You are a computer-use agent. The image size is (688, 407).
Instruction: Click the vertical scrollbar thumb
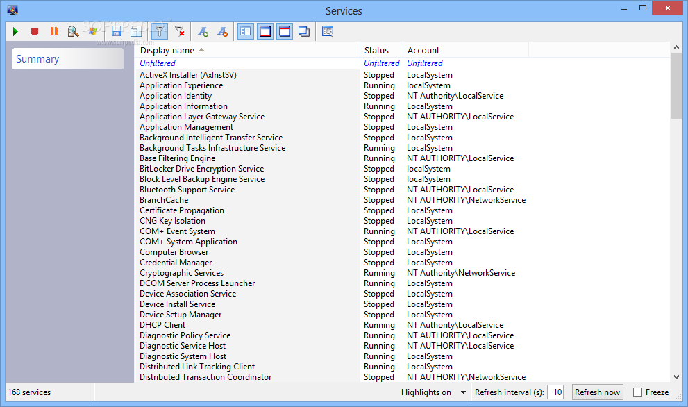(676, 85)
